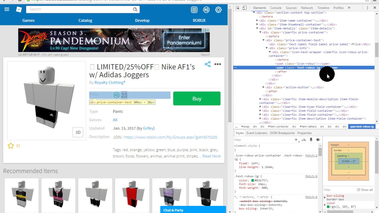Toggle DevTools device toolbar icon
Screen dimensions: 379x213
[245, 8]
